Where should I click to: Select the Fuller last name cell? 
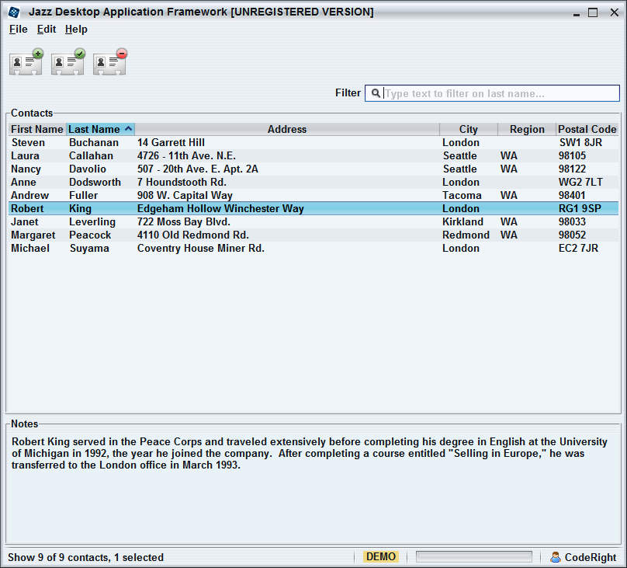83,195
